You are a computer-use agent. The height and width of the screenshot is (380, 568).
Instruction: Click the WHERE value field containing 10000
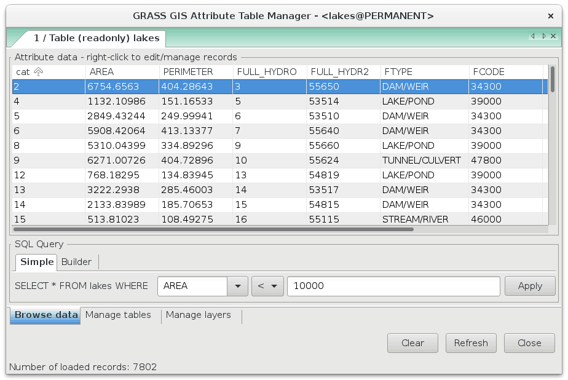(x=393, y=286)
